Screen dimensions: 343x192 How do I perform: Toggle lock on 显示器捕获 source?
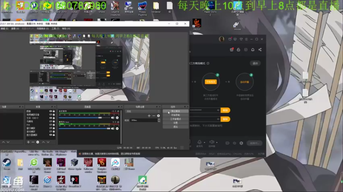[54, 135]
